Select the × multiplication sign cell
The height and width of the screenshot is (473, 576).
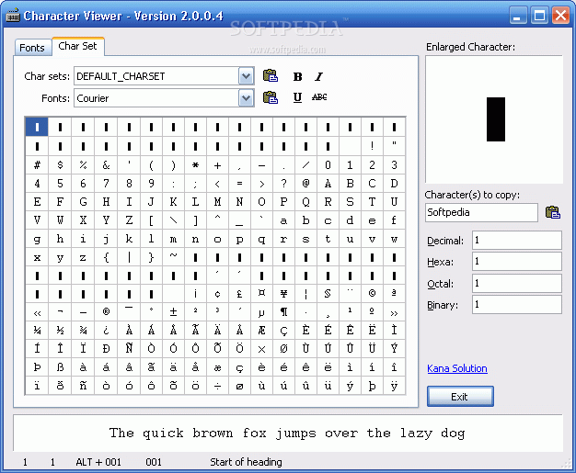tap(261, 349)
